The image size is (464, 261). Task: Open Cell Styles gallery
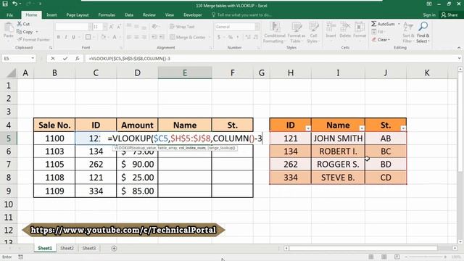313,33
